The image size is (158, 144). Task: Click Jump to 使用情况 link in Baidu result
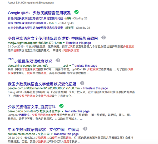click(x=24, y=115)
